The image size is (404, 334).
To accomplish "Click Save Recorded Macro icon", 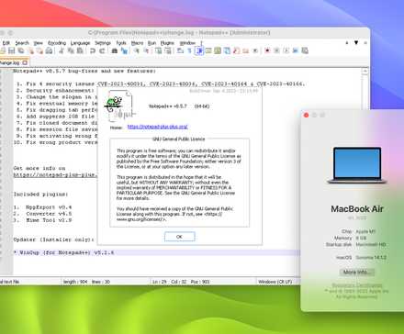I will [305, 50].
